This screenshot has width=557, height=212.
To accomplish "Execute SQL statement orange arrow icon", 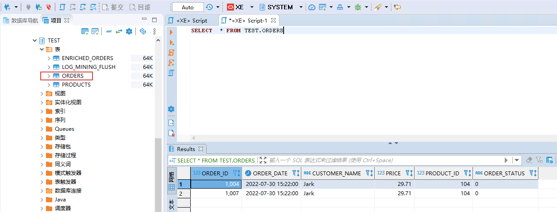I will coord(171,32).
